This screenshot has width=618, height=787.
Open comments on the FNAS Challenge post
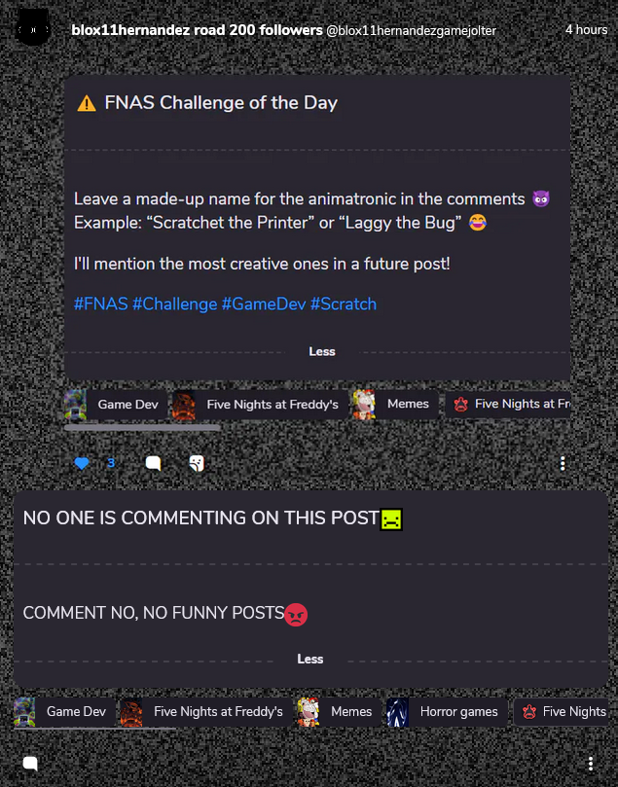(x=153, y=463)
